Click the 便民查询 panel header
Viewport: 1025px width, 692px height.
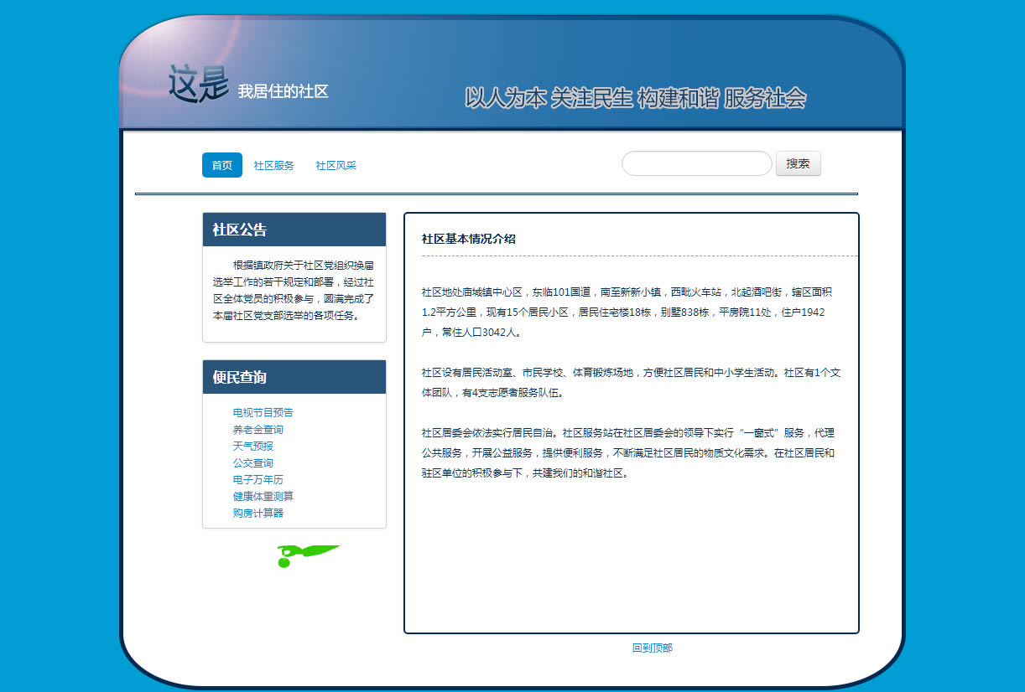[x=294, y=377]
